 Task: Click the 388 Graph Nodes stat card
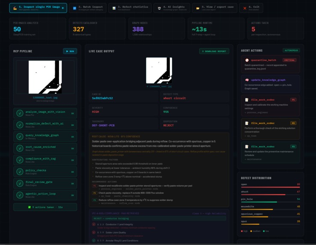point(157,29)
